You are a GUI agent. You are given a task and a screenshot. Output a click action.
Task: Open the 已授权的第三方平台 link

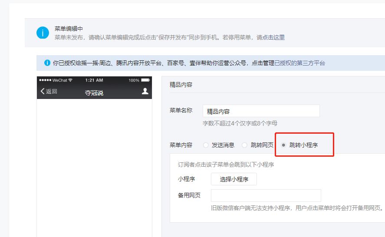click(300, 63)
